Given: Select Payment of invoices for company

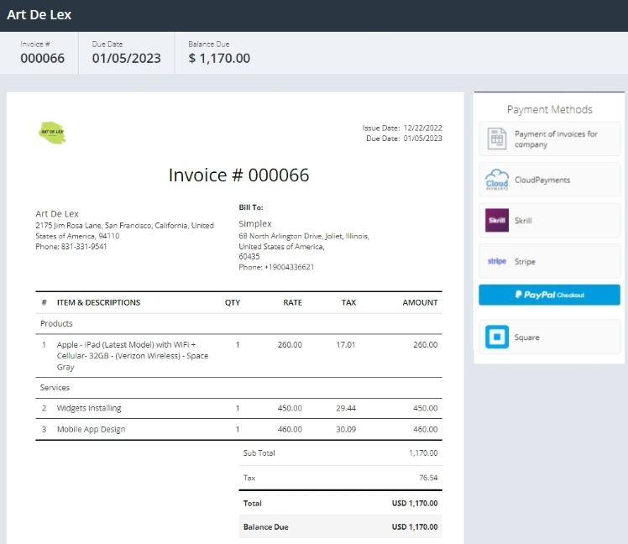Looking at the screenshot, I should pos(556,139).
